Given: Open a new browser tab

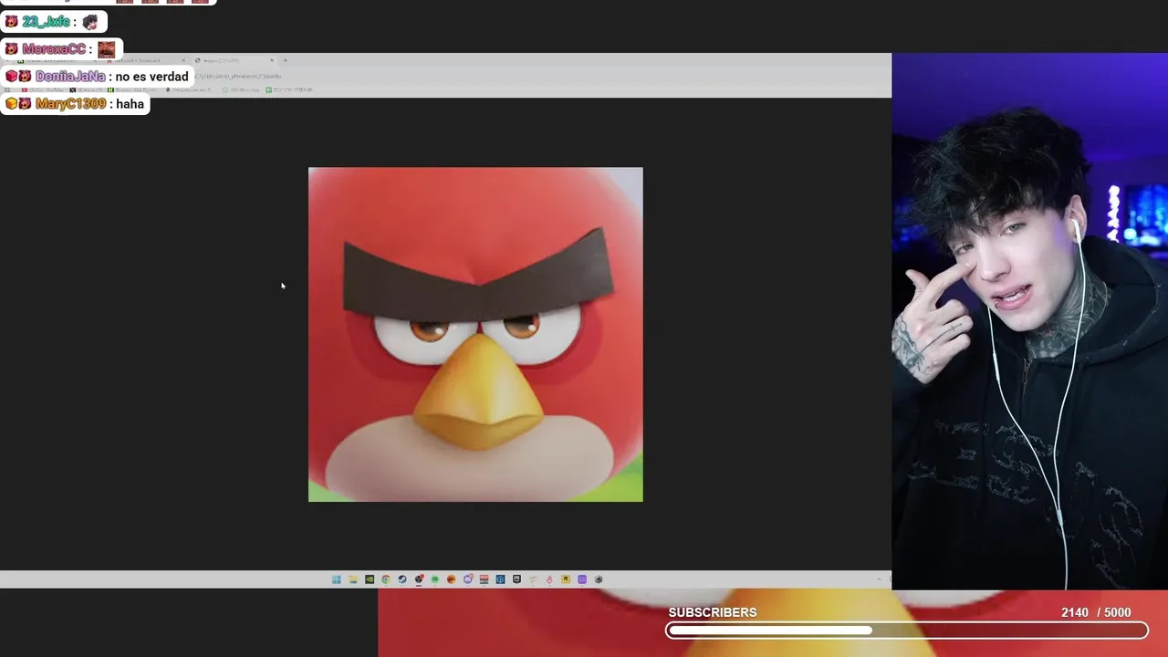Looking at the screenshot, I should (285, 60).
